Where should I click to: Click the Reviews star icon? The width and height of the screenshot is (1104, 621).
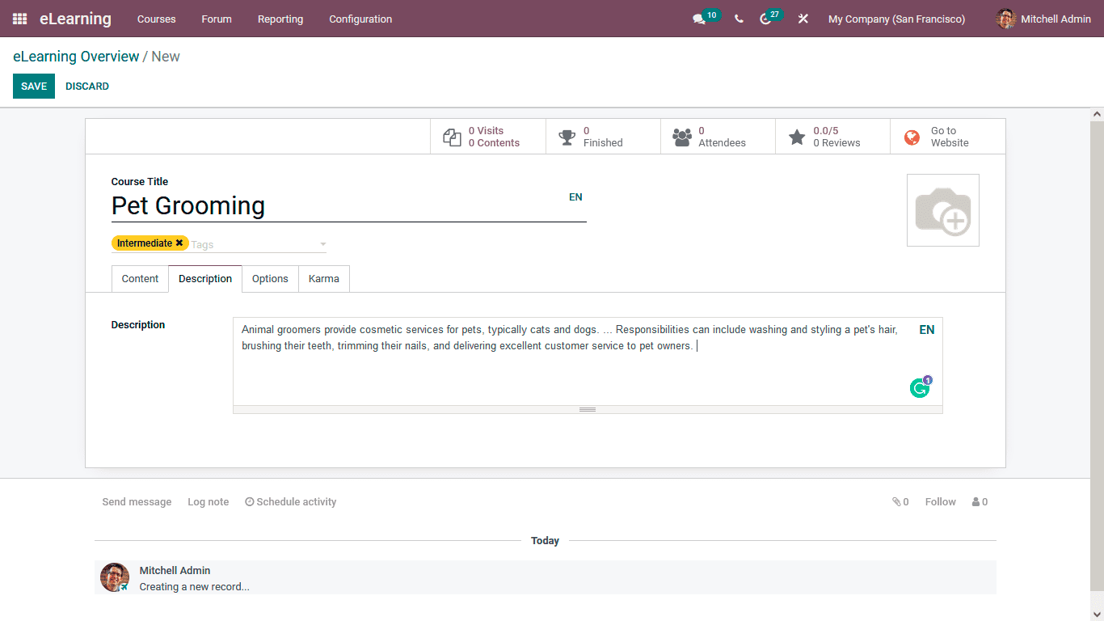(x=796, y=136)
